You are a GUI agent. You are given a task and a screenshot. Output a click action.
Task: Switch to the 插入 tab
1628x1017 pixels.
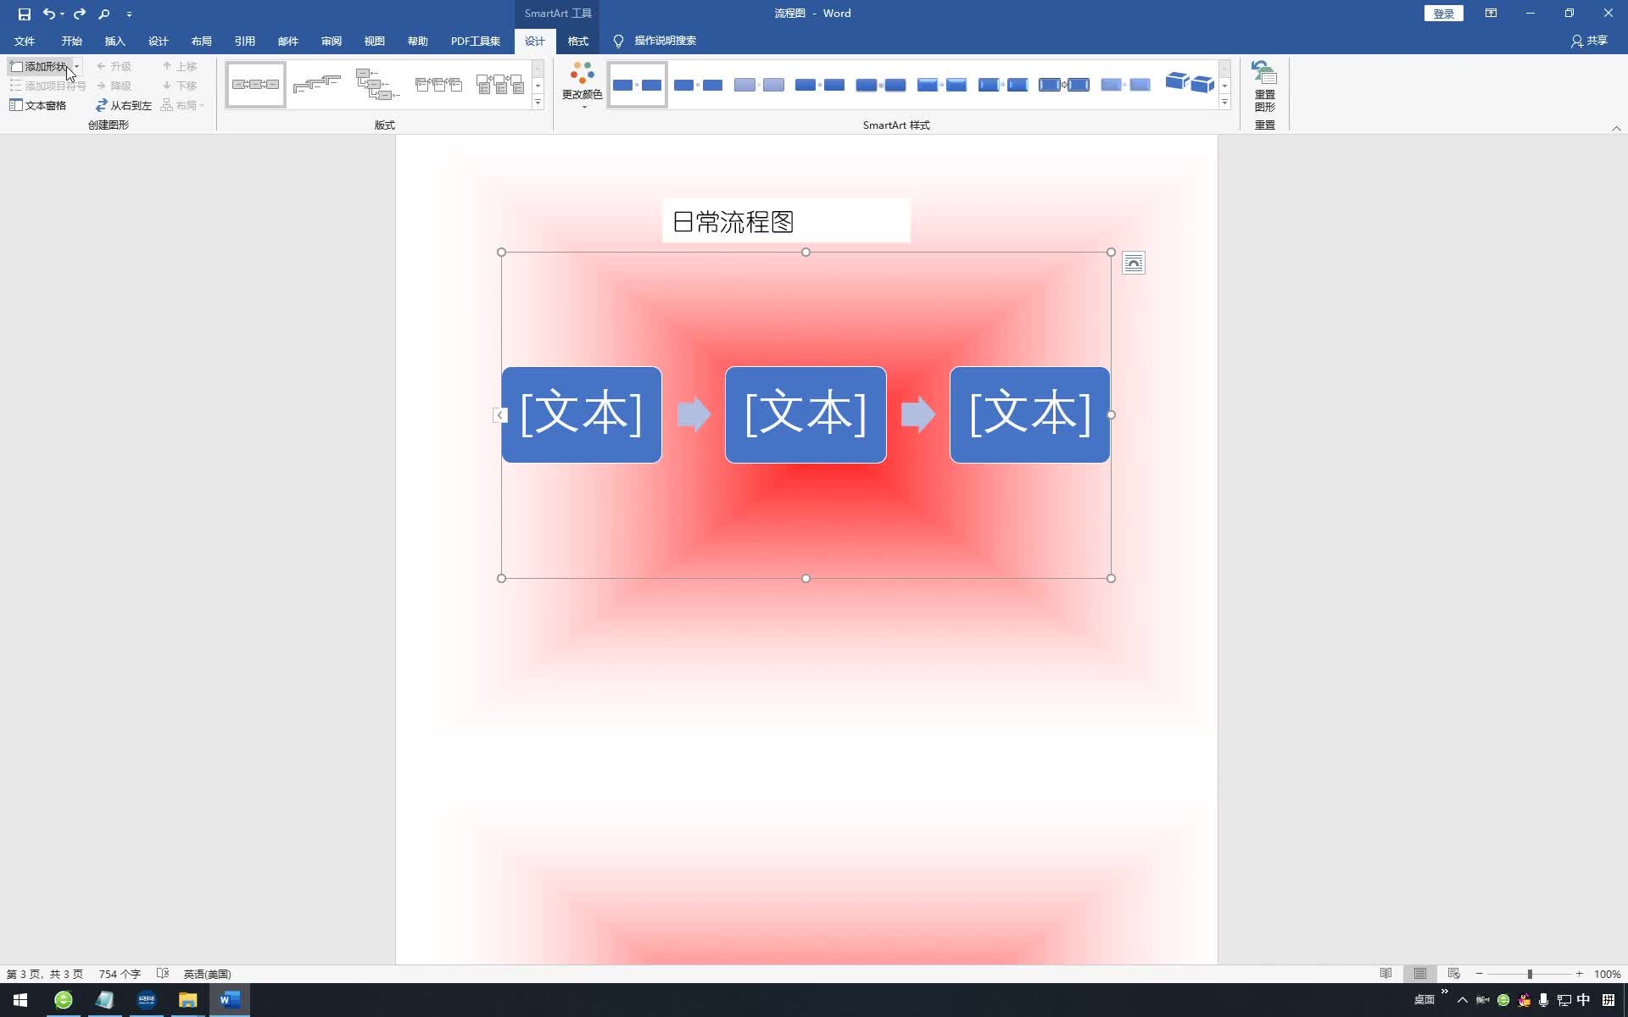(114, 41)
